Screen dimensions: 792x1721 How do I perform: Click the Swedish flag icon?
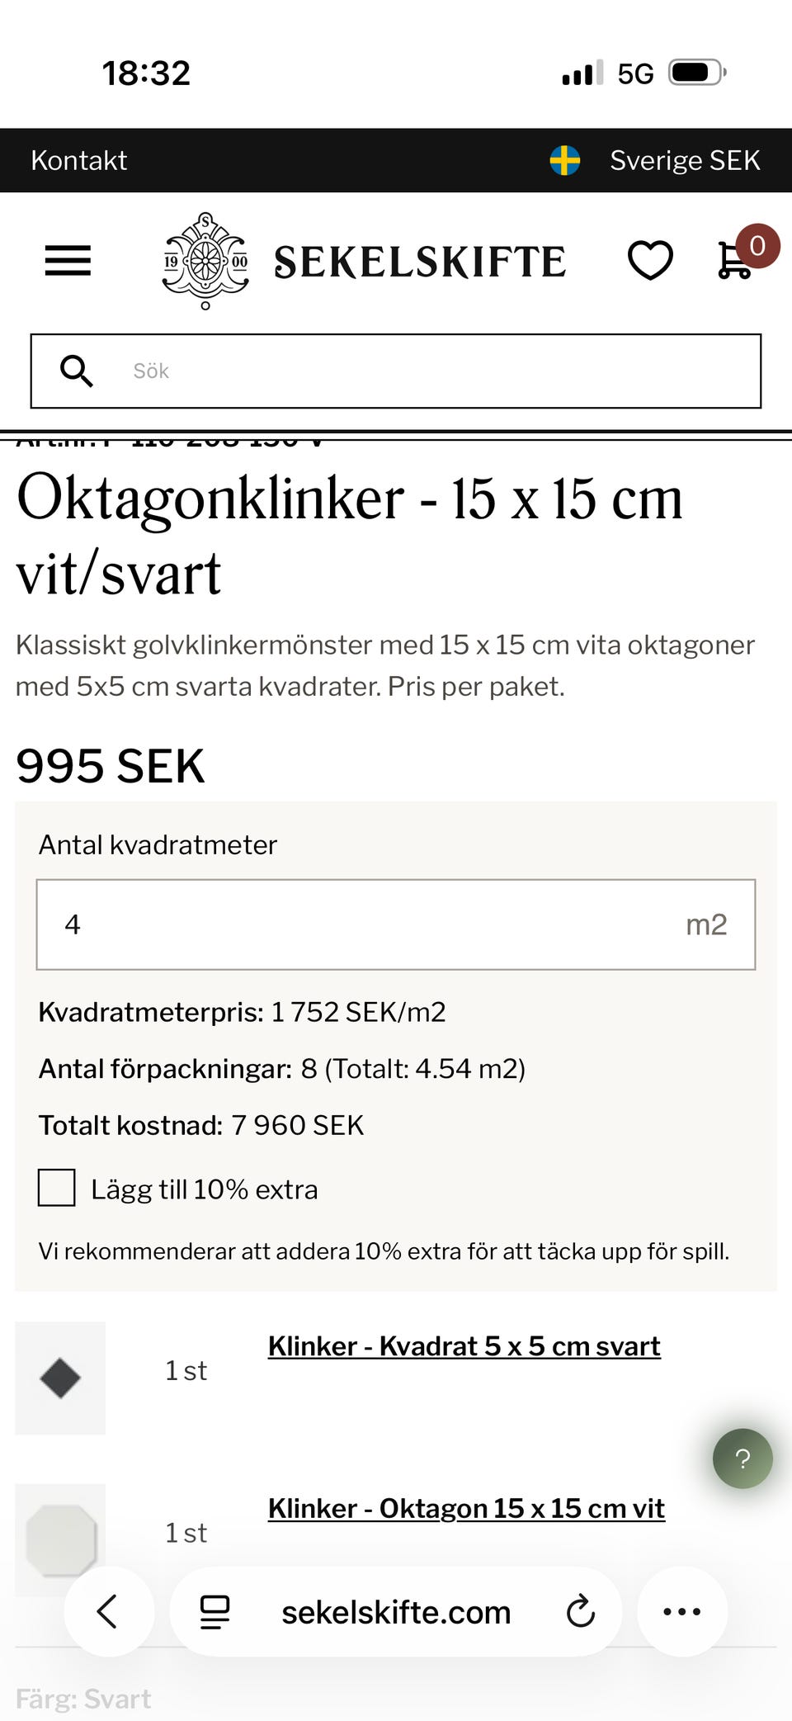tap(565, 160)
